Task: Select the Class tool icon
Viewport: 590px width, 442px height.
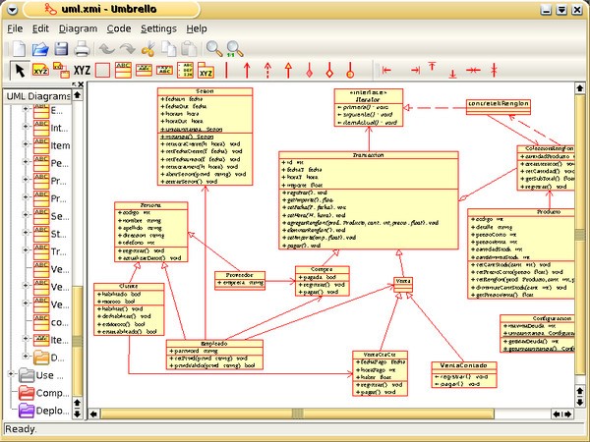Action: (123, 71)
